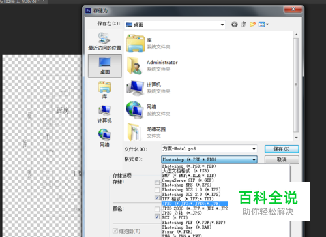The width and height of the screenshot is (326, 237).
Task: Choose IFF format option
Action: pos(188,199)
